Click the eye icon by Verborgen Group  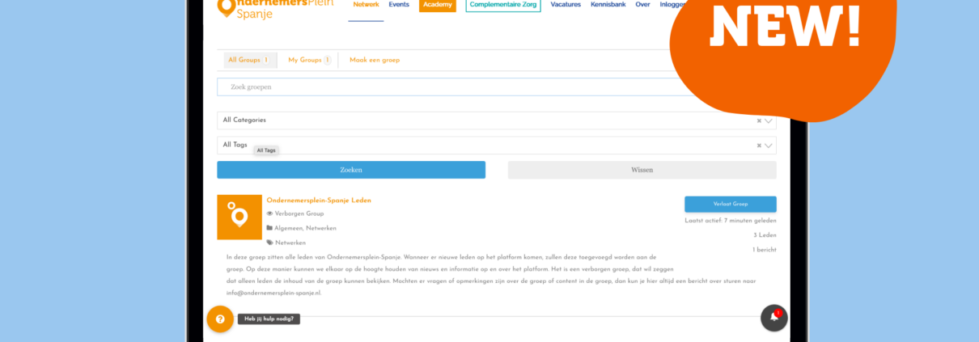coord(269,214)
